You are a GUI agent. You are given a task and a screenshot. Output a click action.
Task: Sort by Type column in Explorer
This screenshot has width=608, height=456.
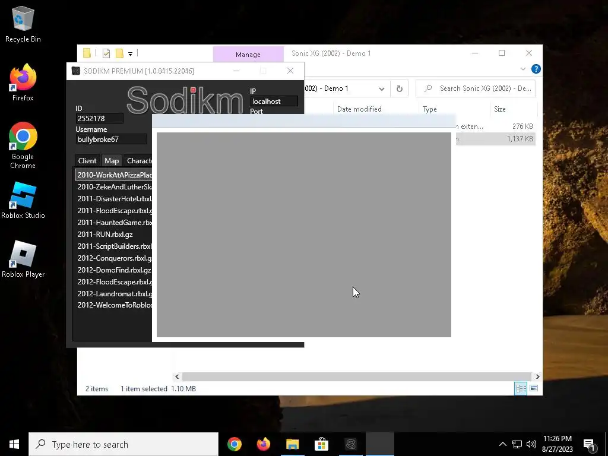pyautogui.click(x=454, y=109)
